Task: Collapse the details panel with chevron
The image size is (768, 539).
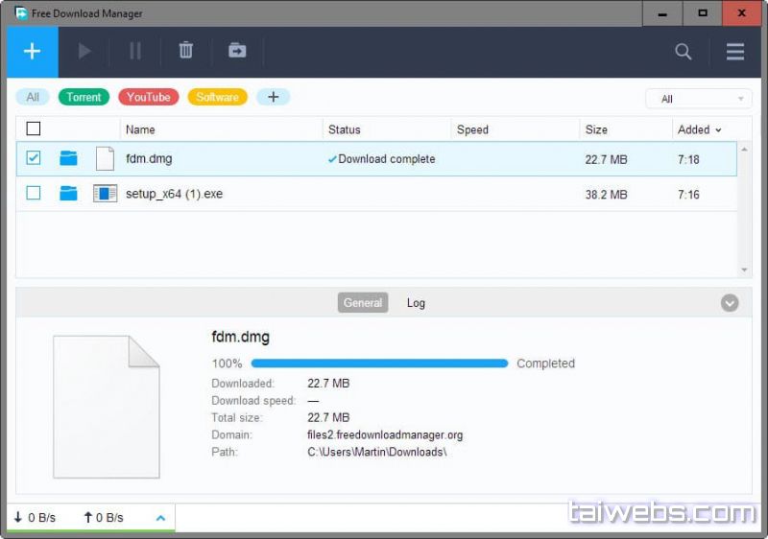Action: [730, 303]
